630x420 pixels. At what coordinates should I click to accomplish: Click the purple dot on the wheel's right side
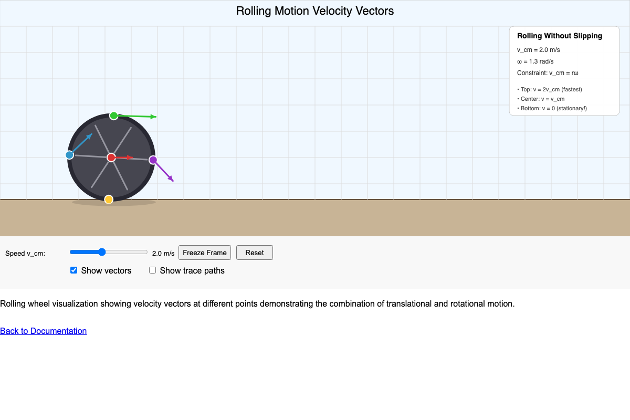click(x=153, y=159)
